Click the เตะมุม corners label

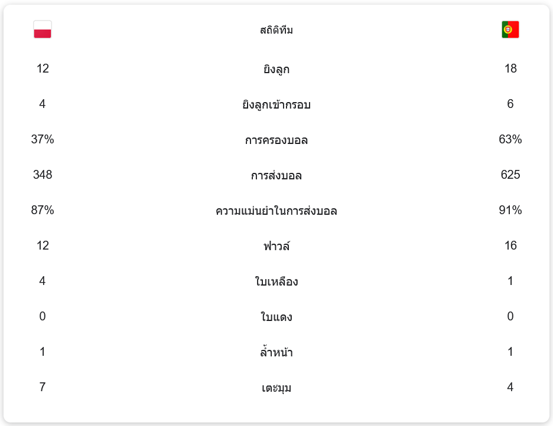(x=276, y=388)
